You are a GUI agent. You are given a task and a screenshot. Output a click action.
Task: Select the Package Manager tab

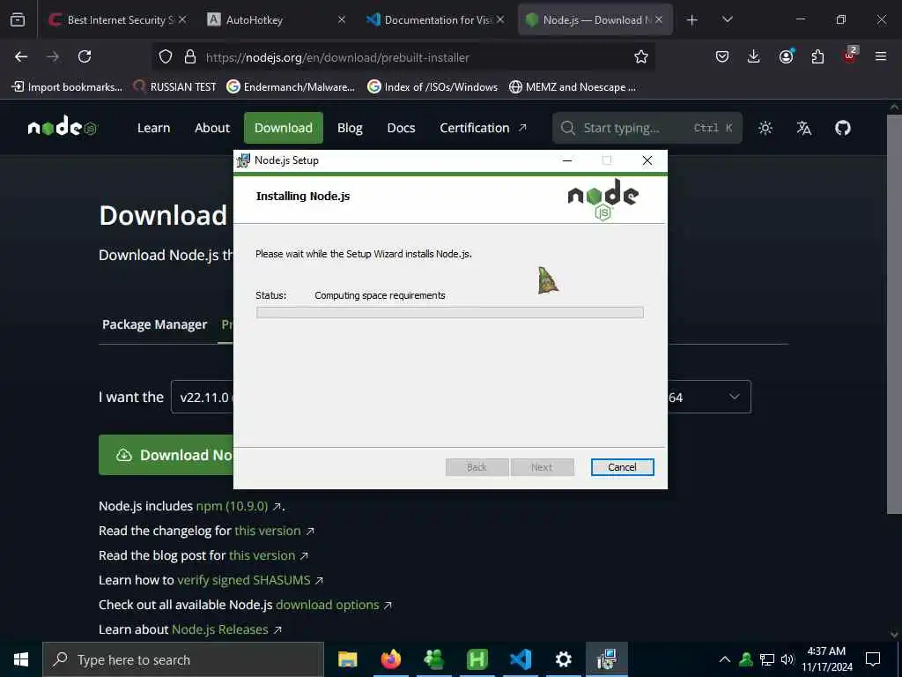pyautogui.click(x=154, y=324)
